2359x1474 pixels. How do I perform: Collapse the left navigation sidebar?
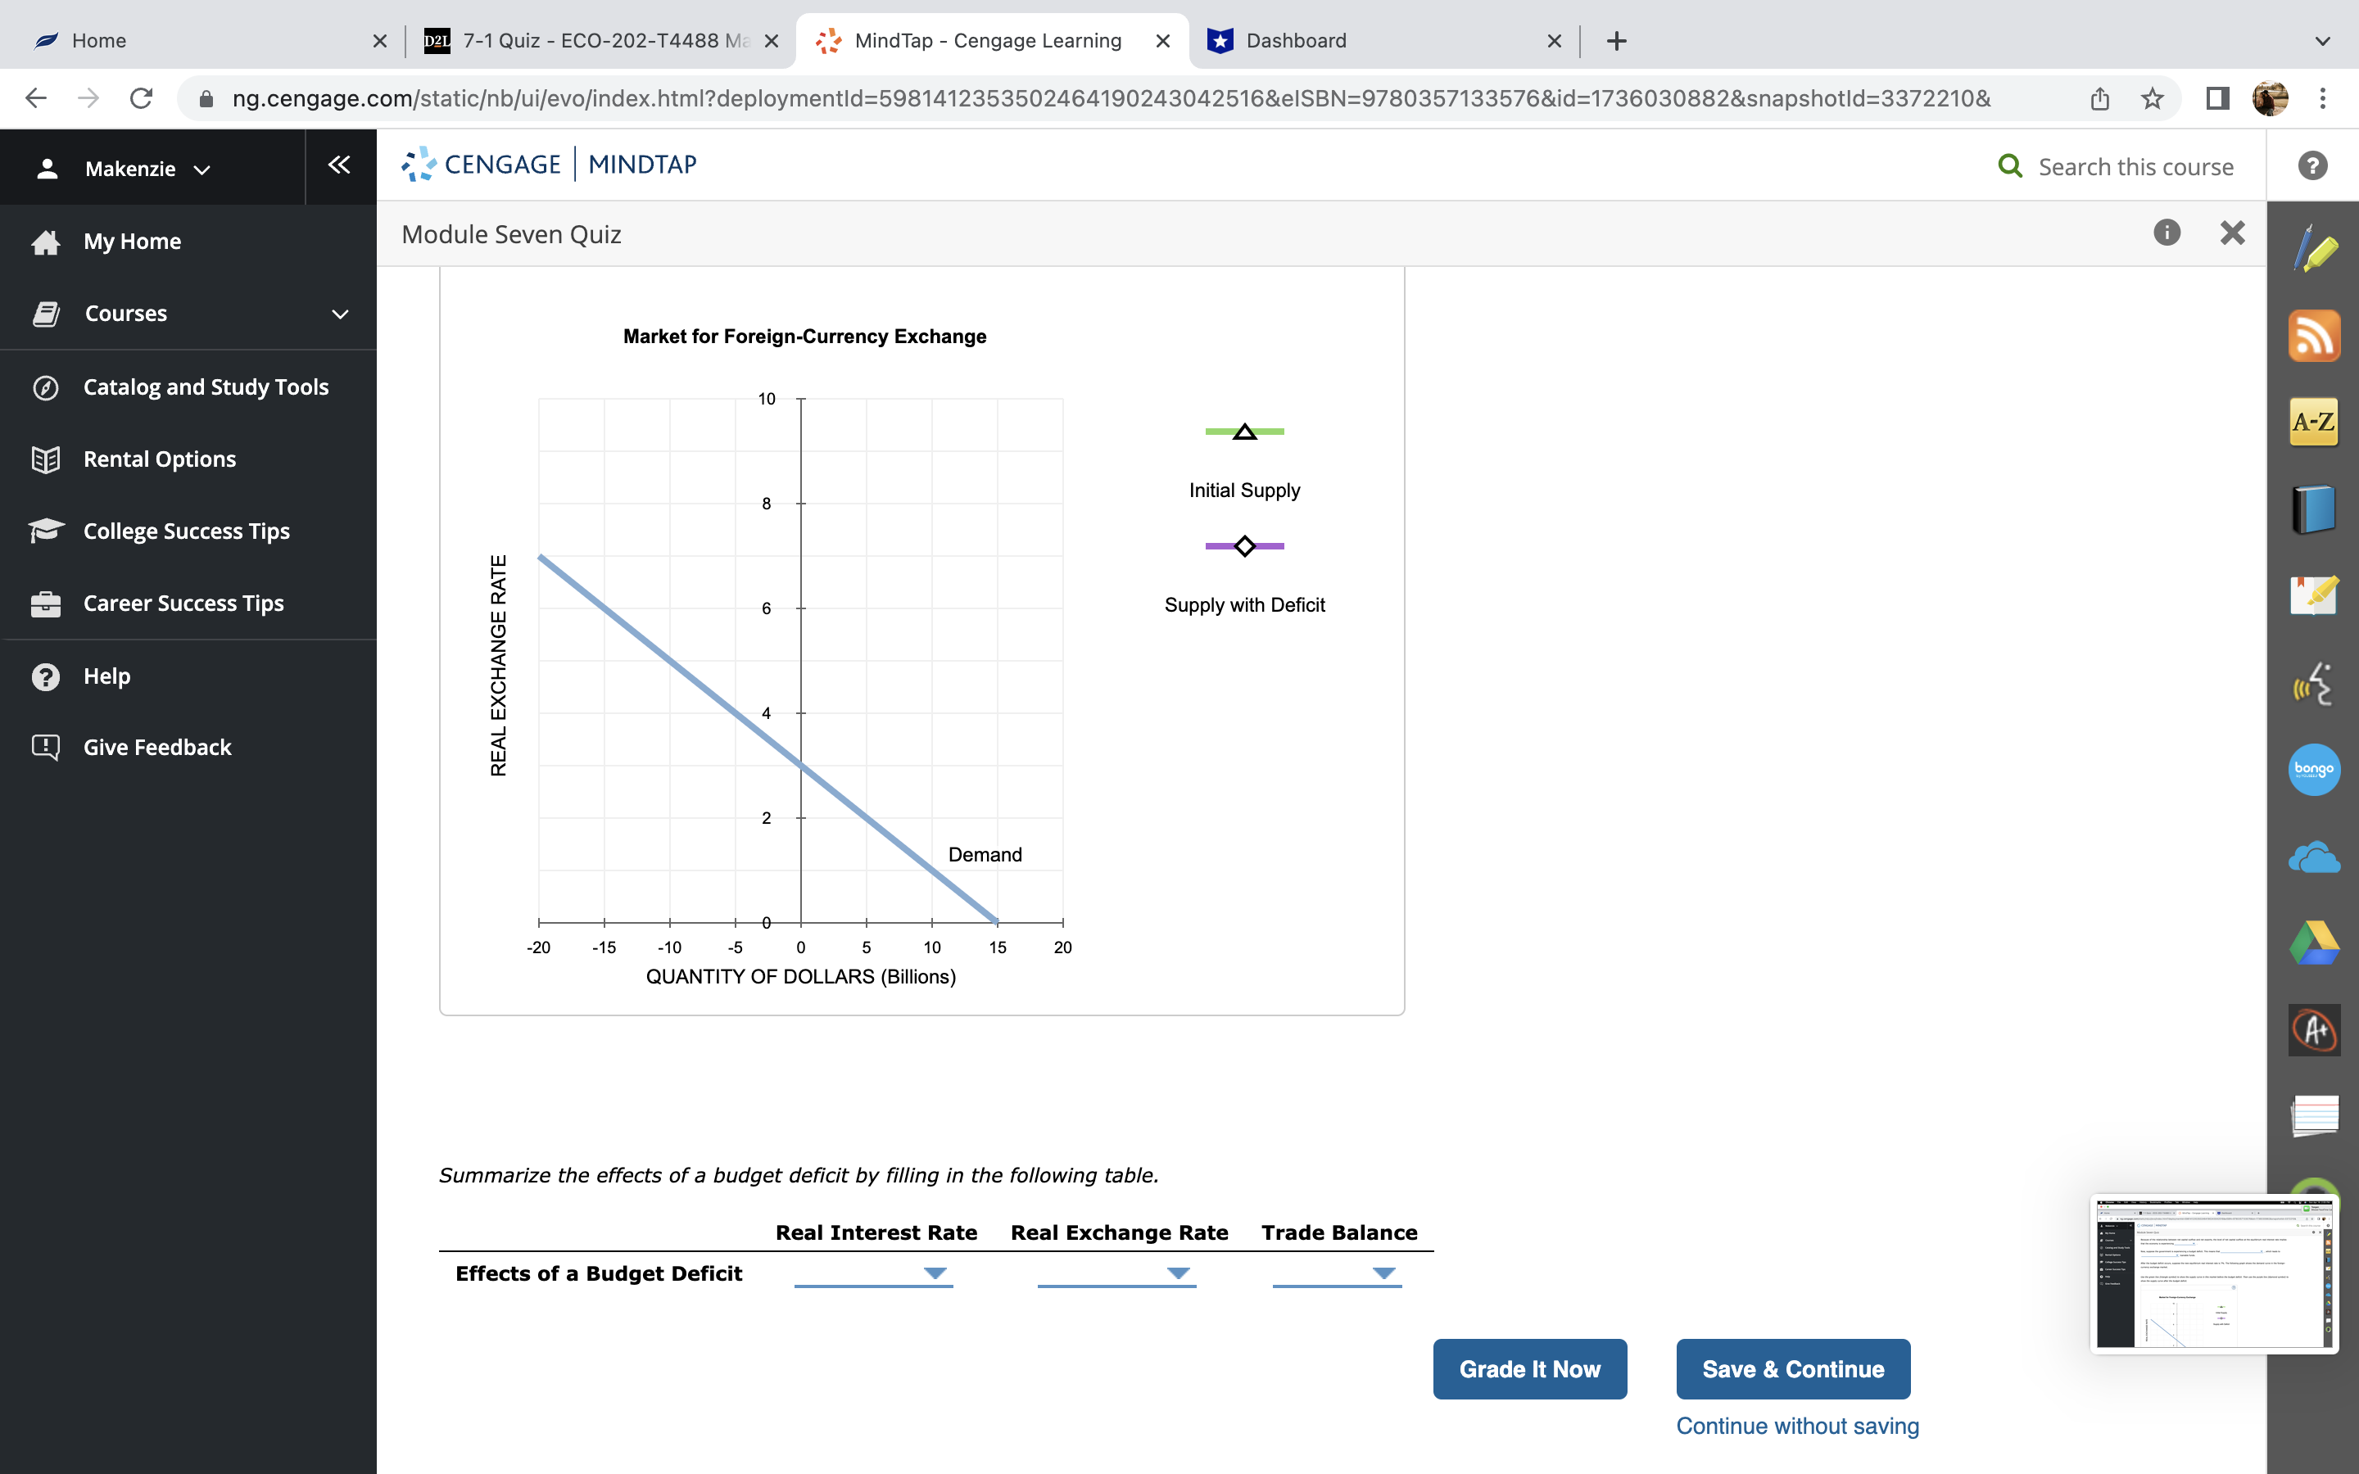coord(338,165)
